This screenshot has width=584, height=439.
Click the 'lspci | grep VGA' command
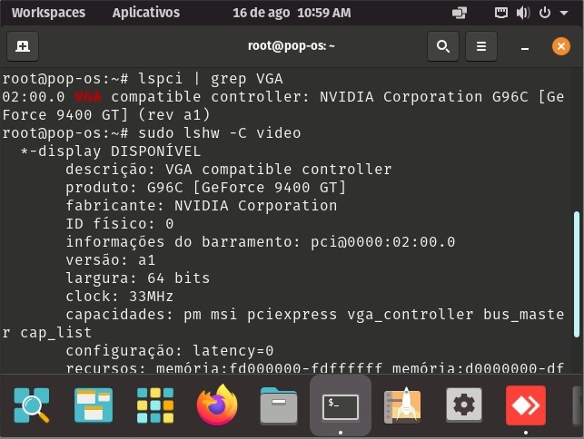tap(211, 79)
